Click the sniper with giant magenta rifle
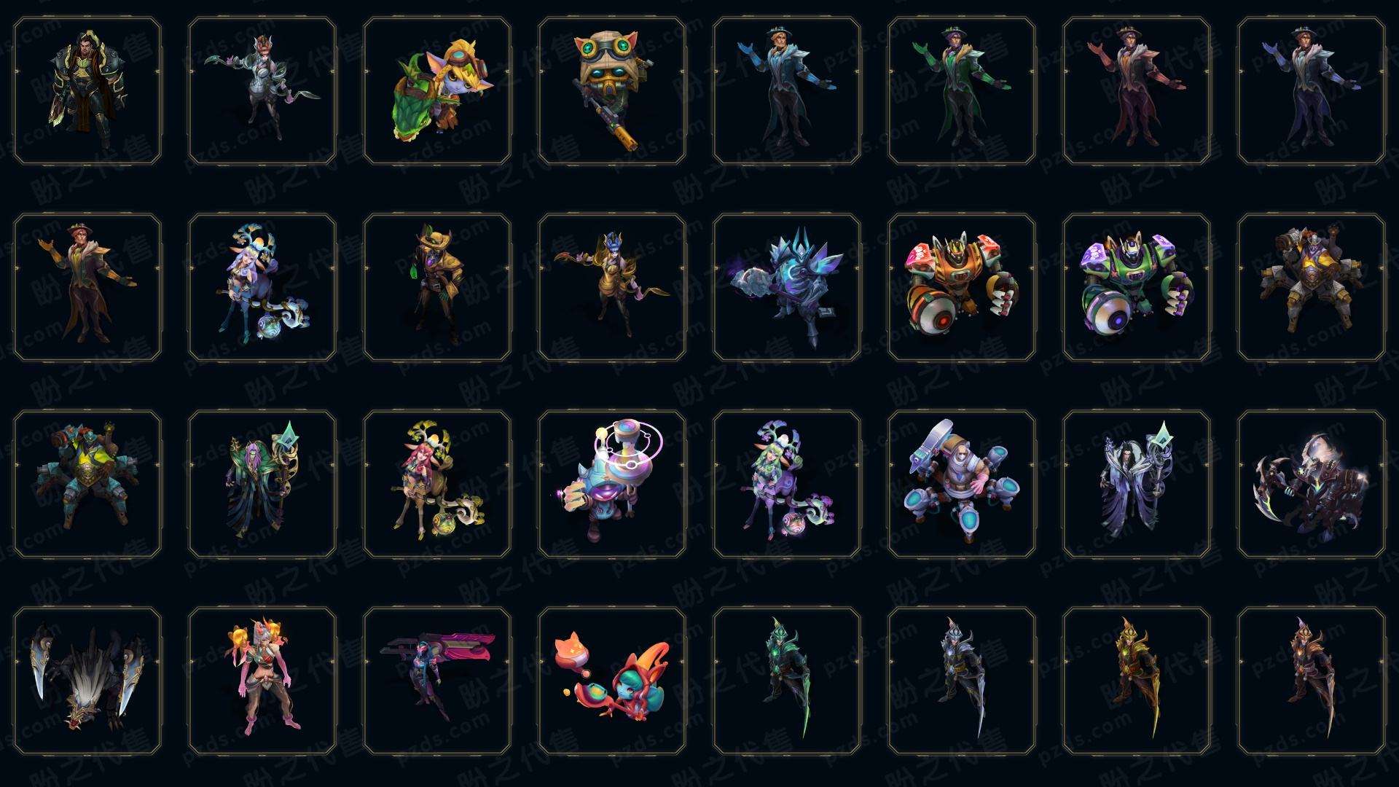Image resolution: width=1399 pixels, height=787 pixels. coord(437,681)
